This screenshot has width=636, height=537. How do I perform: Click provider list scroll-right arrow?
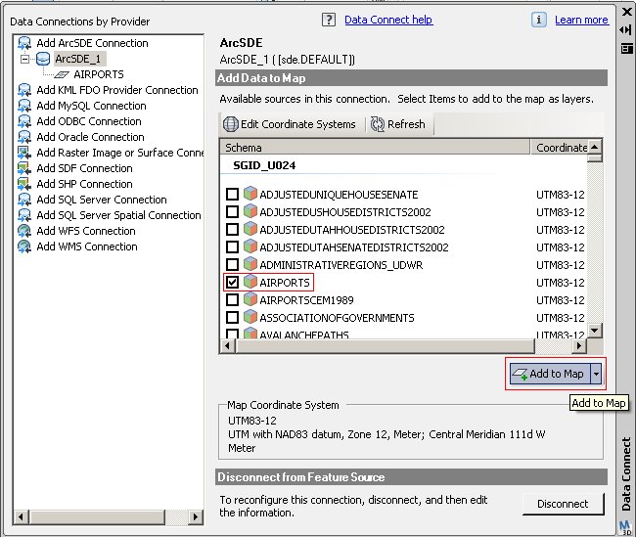[x=196, y=517]
